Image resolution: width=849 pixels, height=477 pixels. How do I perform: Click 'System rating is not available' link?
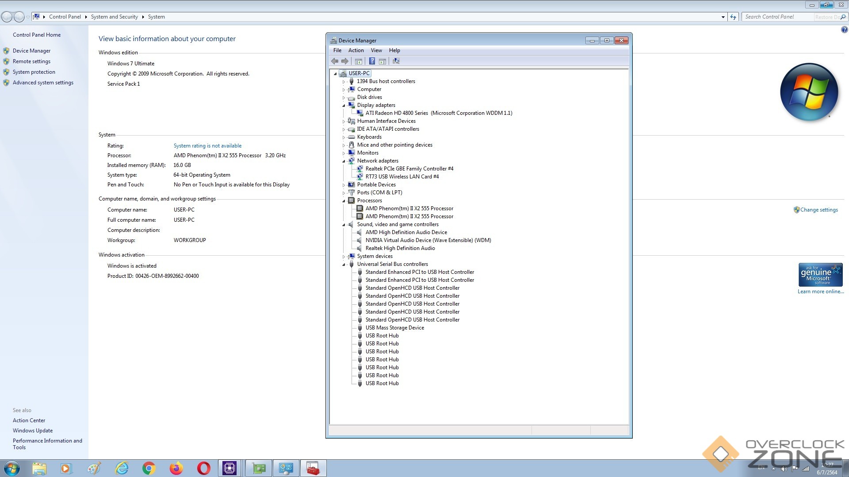click(207, 146)
